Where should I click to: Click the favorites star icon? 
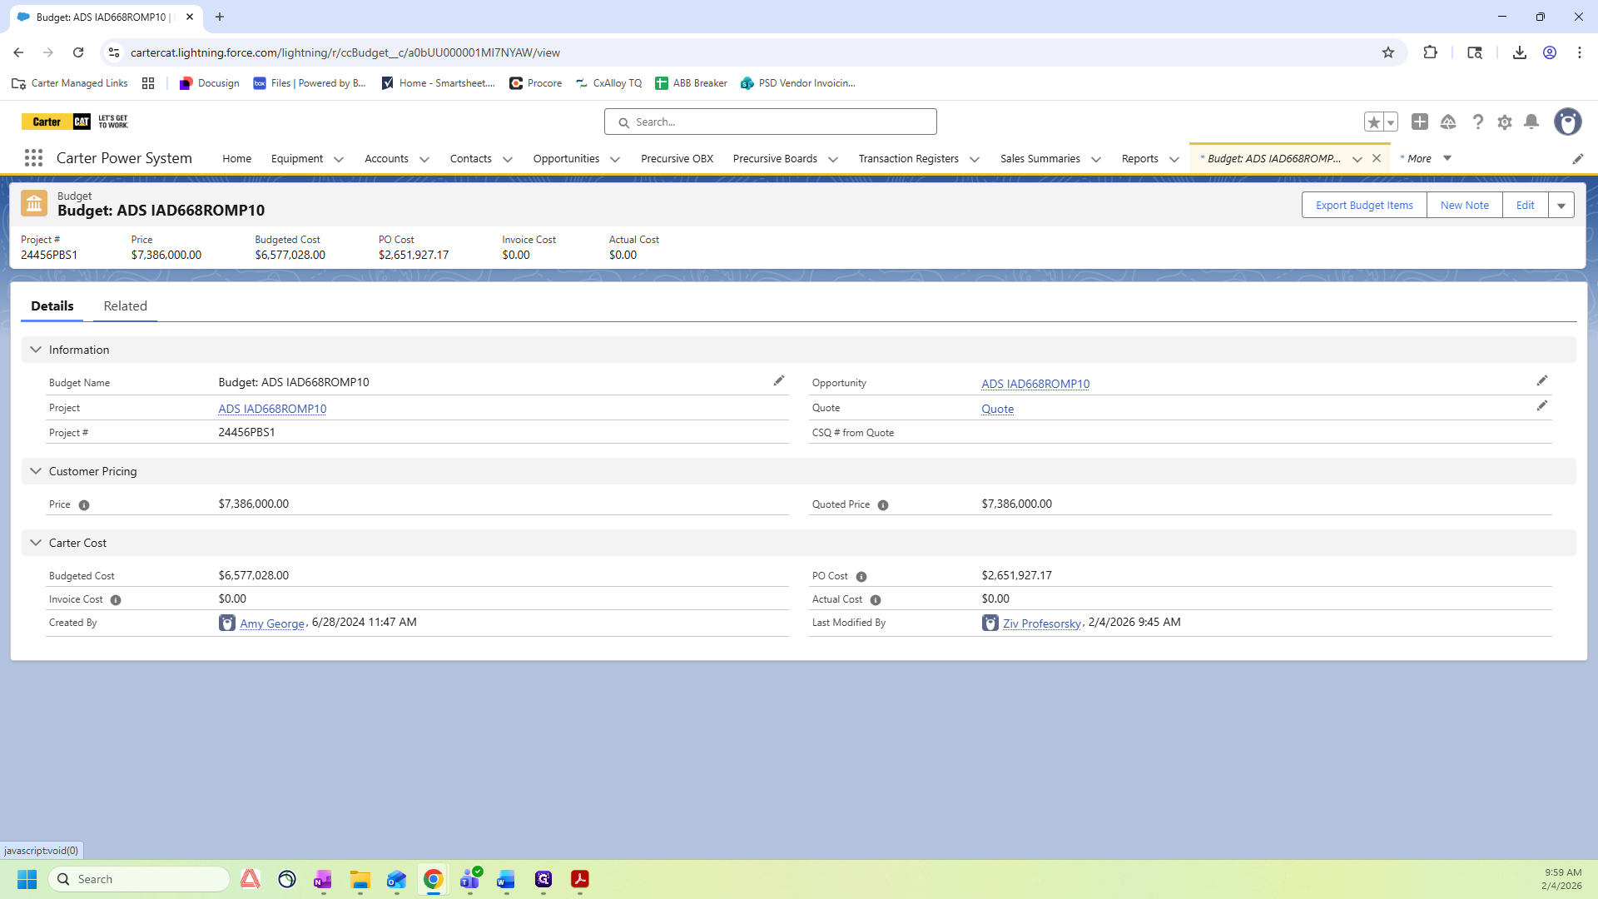click(x=1373, y=122)
